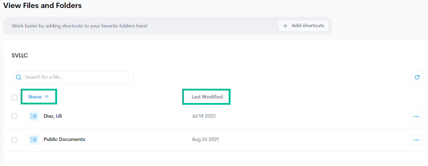
Task: Open the Public Documents folder name
Action: pyautogui.click(x=64, y=139)
